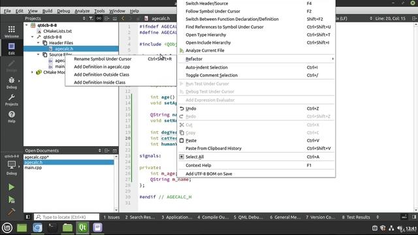Click filter tree icon in Projects panel
The width and height of the screenshot is (418, 235).
tap(91, 18)
